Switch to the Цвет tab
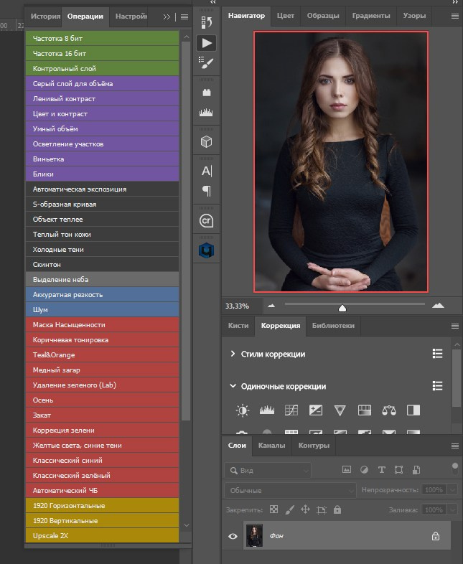Viewport: 463px width, 564px height. click(x=286, y=16)
